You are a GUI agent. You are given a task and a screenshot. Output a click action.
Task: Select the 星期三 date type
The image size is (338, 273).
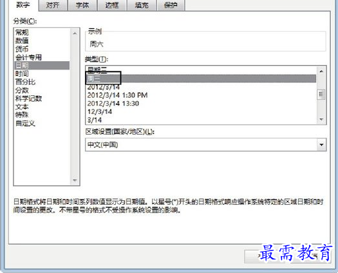click(x=201, y=70)
